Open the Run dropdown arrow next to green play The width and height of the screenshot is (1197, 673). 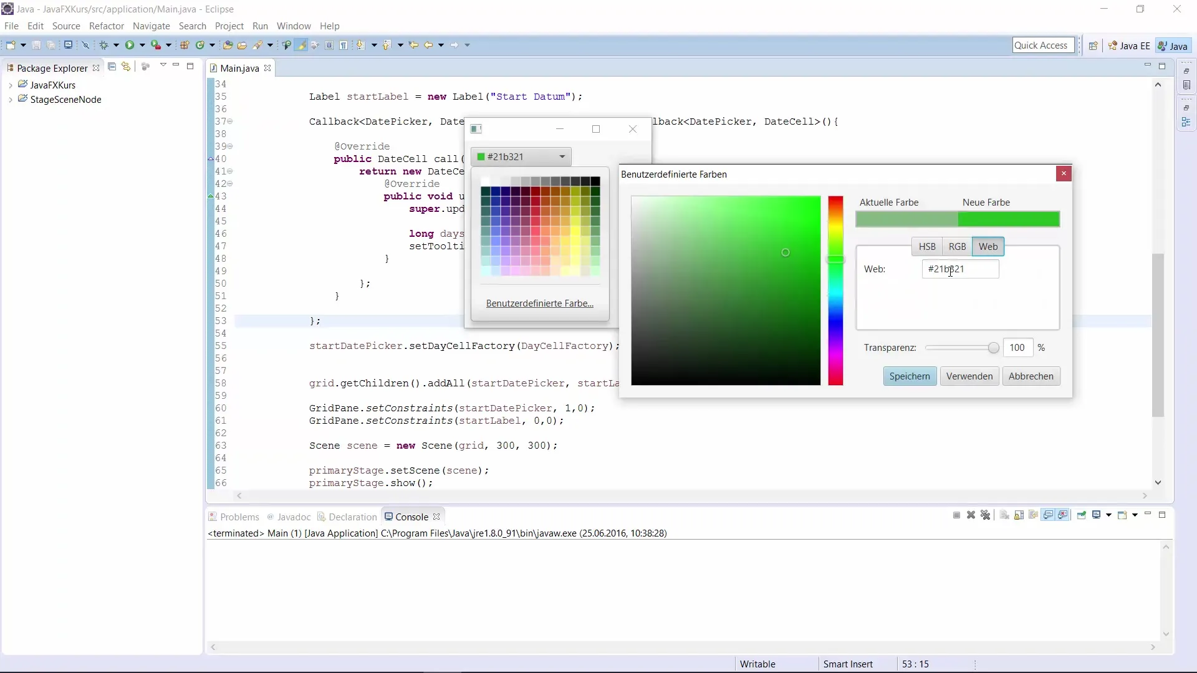coord(142,45)
